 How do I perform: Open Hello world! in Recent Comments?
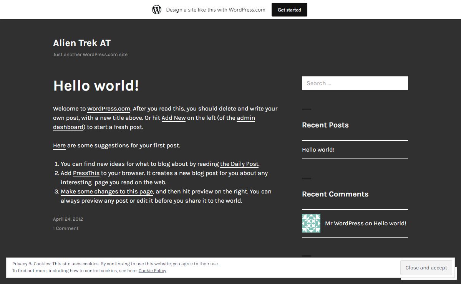click(x=390, y=223)
